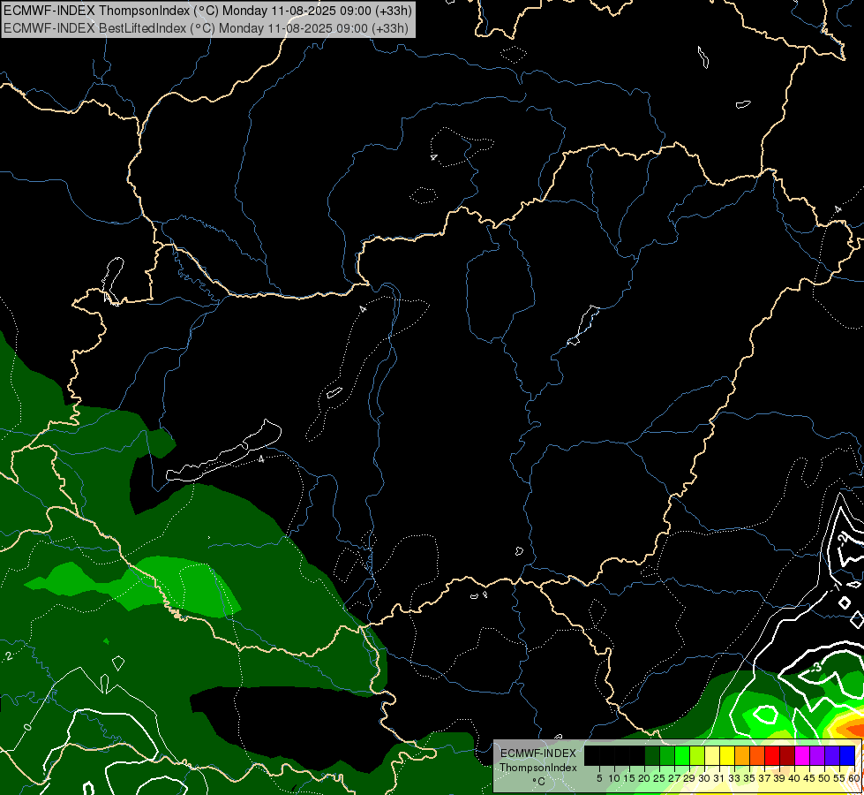Screen dimensions: 864x795
Task: Pick the yellow 31–33 legend swatch
Action: 727,755
